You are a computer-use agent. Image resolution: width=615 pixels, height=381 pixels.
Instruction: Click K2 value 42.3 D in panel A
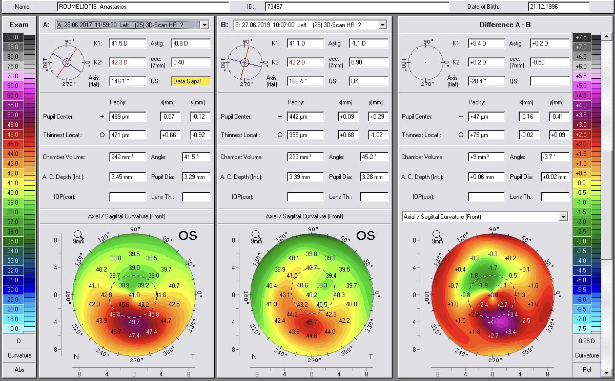point(128,62)
